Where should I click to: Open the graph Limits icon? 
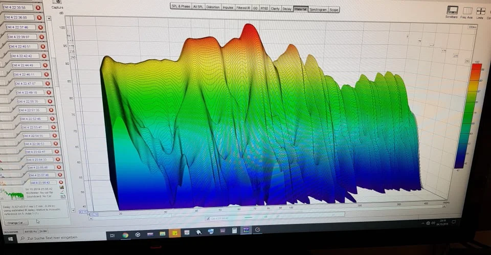tap(481, 12)
